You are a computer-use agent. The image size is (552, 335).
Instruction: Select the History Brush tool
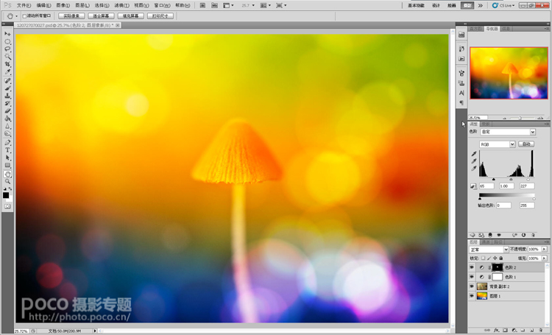point(7,103)
